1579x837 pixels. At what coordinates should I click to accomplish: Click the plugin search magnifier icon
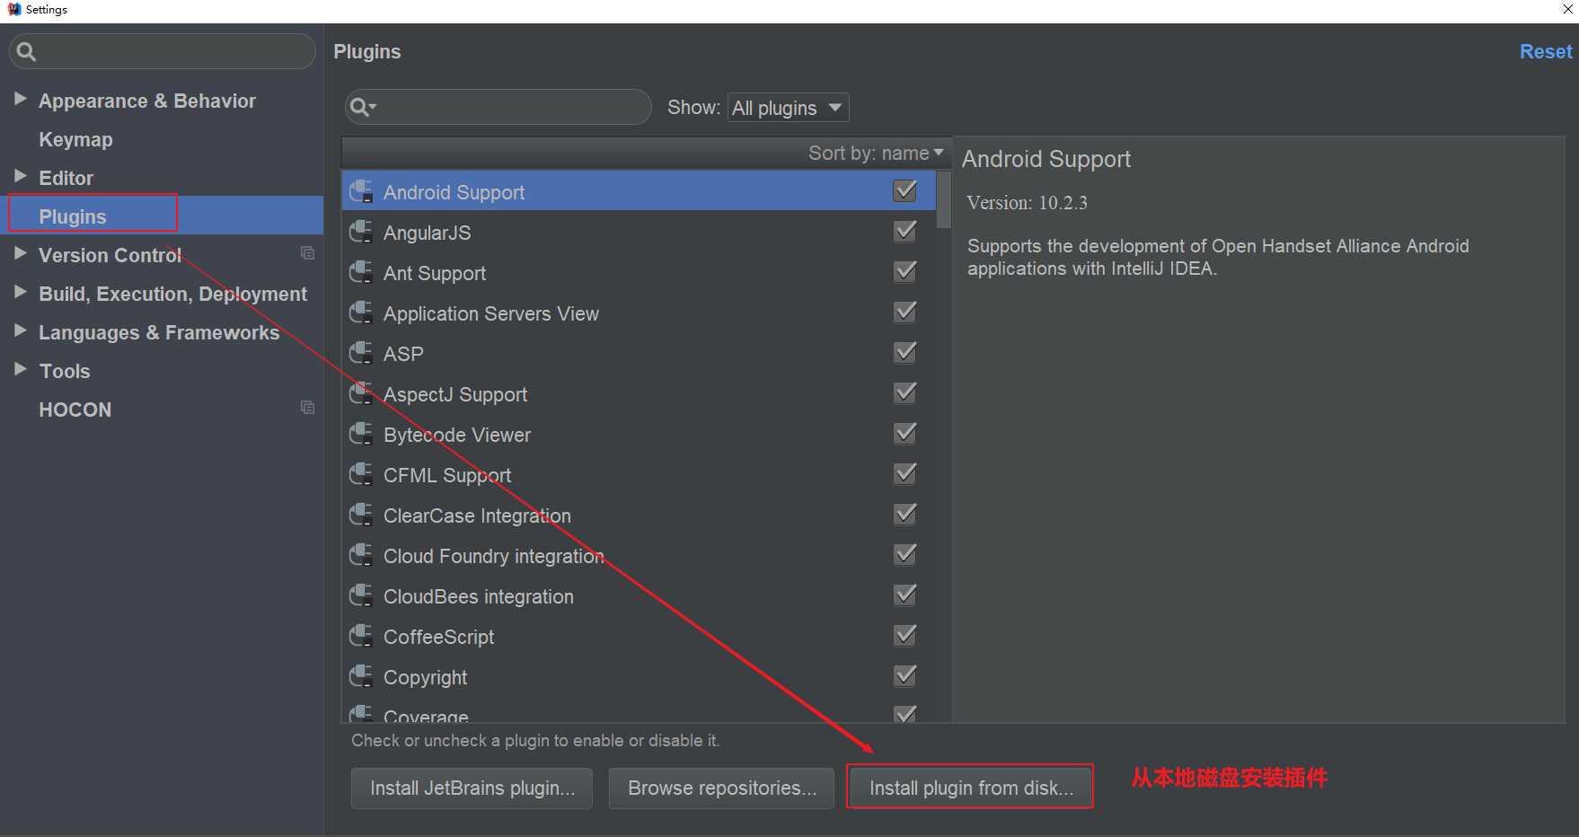click(x=362, y=108)
